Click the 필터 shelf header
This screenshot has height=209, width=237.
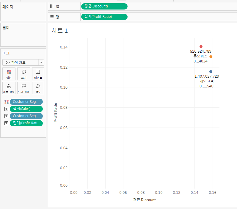(6, 28)
